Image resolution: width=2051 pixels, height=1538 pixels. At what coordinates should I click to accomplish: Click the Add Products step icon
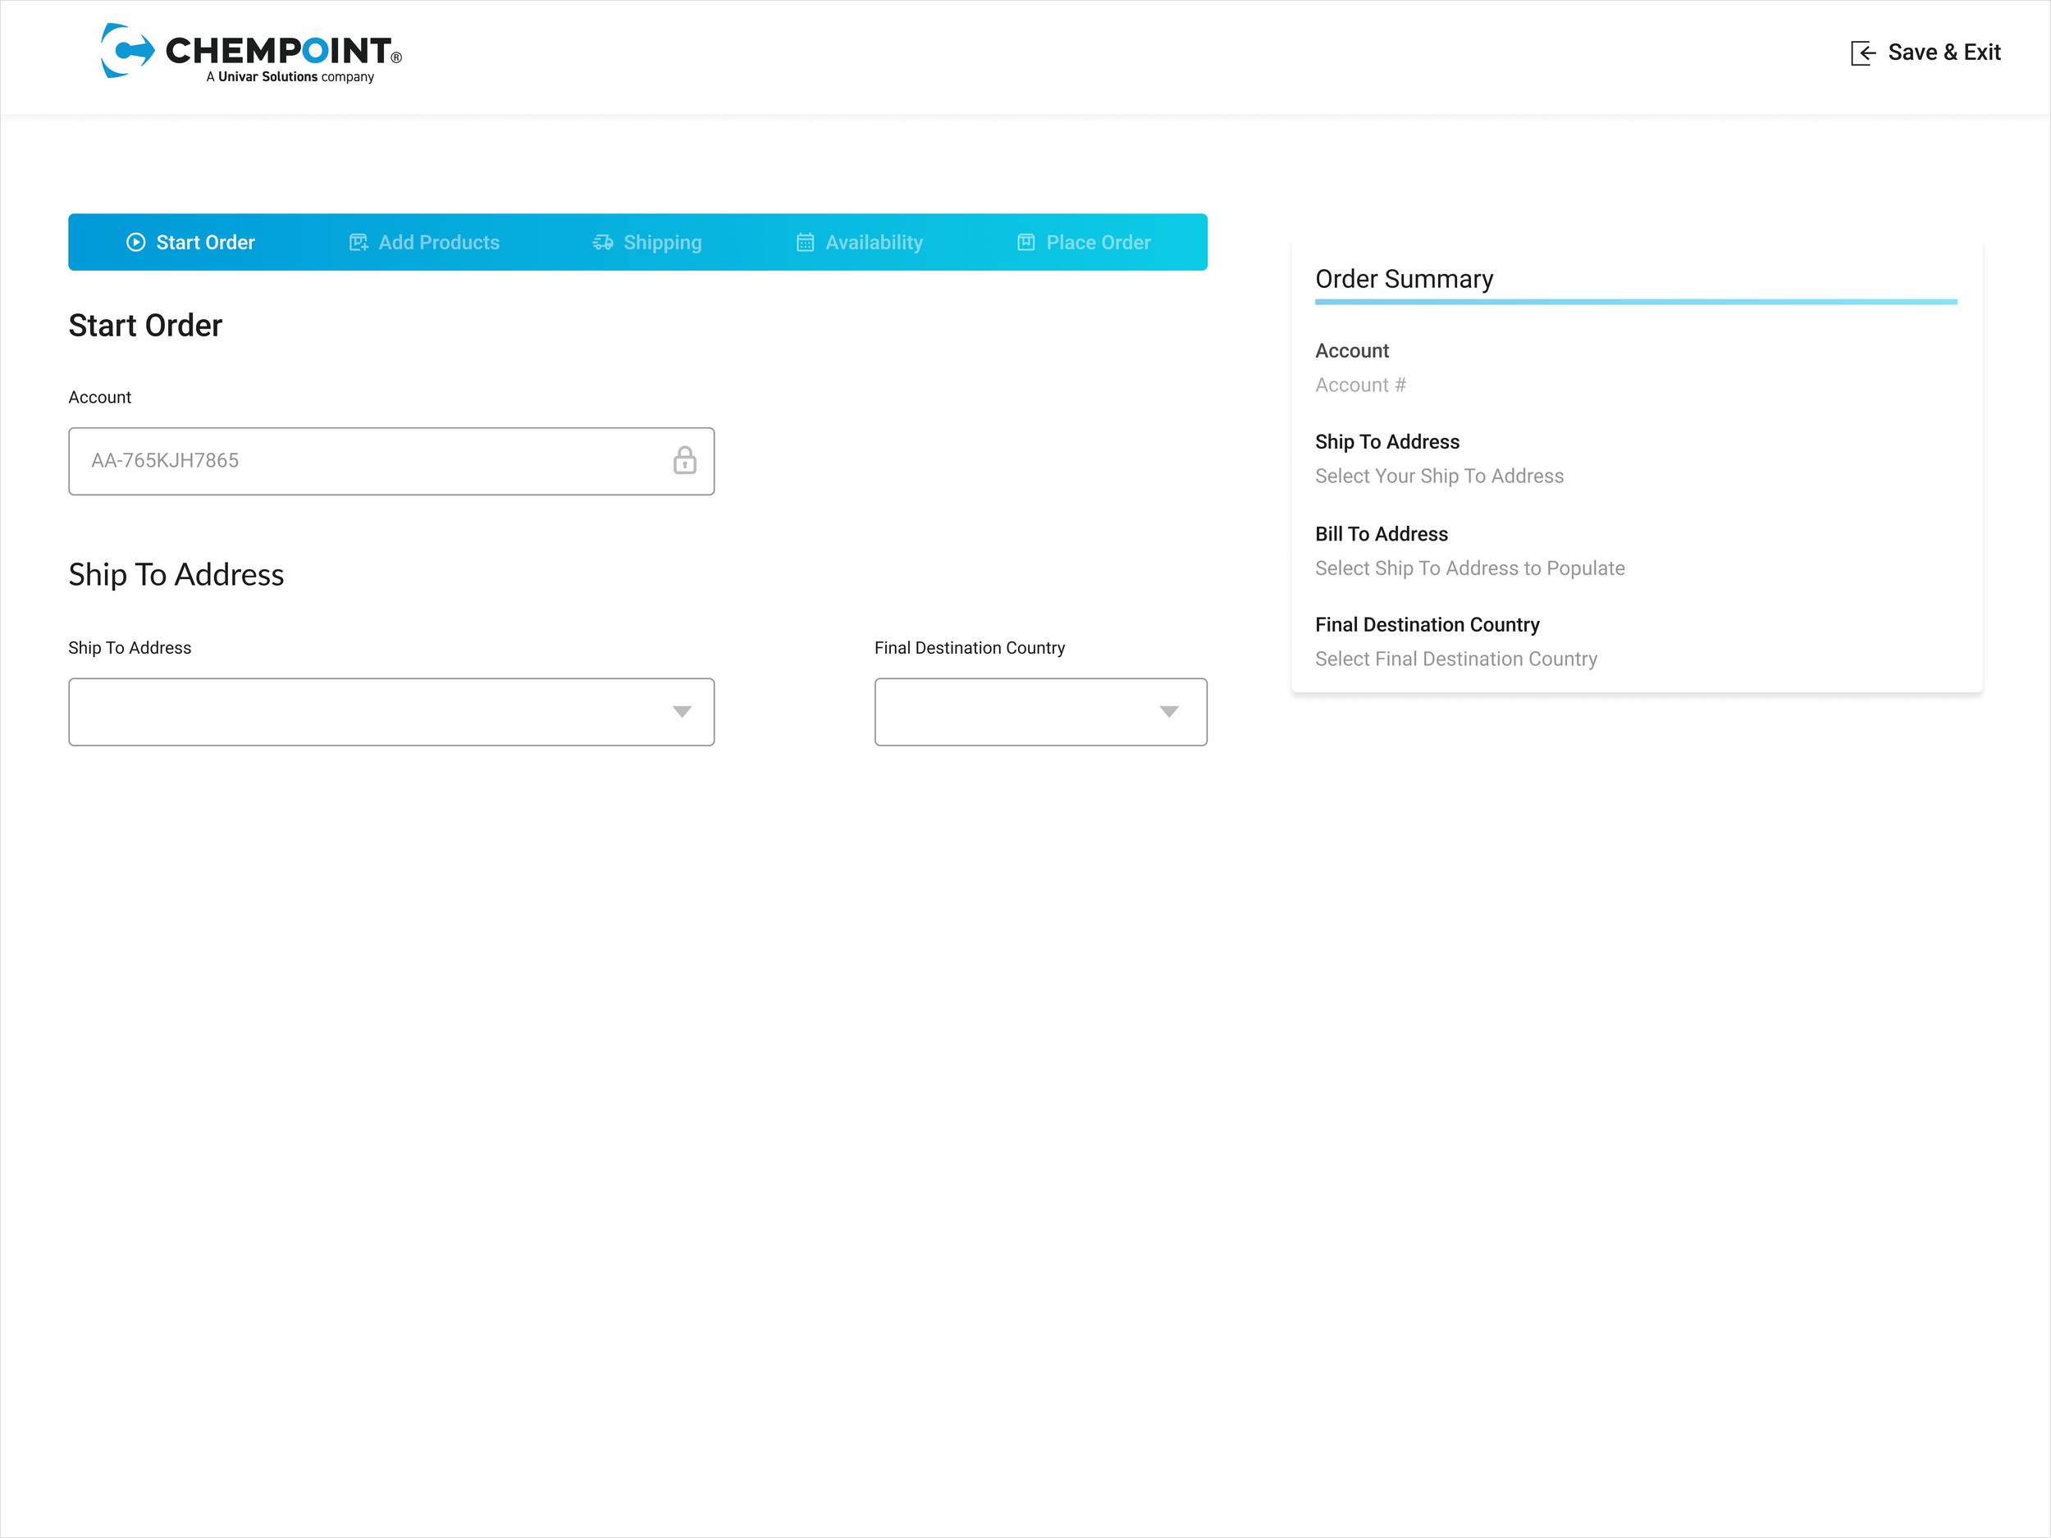click(x=358, y=242)
